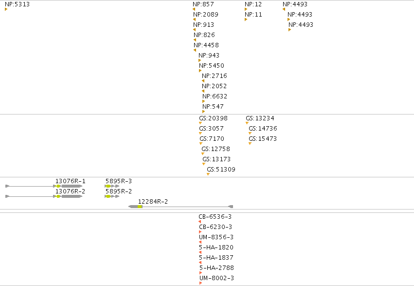Select the triangle beneath NP:4458
414x286 pixels.
tap(195, 50)
